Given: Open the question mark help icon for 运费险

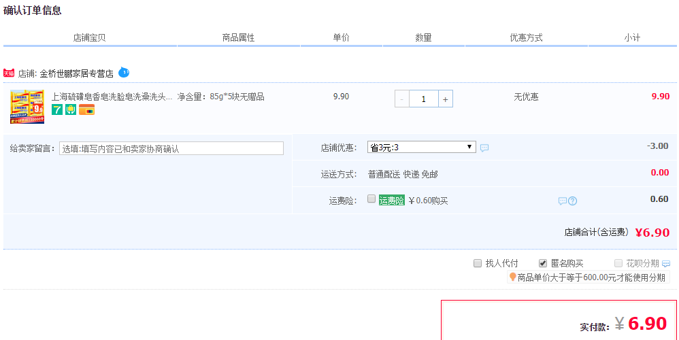Looking at the screenshot, I should pyautogui.click(x=572, y=201).
